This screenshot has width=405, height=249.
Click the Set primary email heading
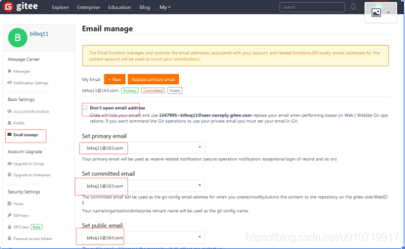104,136
